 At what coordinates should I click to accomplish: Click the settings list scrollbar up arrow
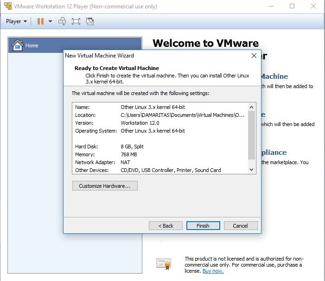tap(252, 106)
